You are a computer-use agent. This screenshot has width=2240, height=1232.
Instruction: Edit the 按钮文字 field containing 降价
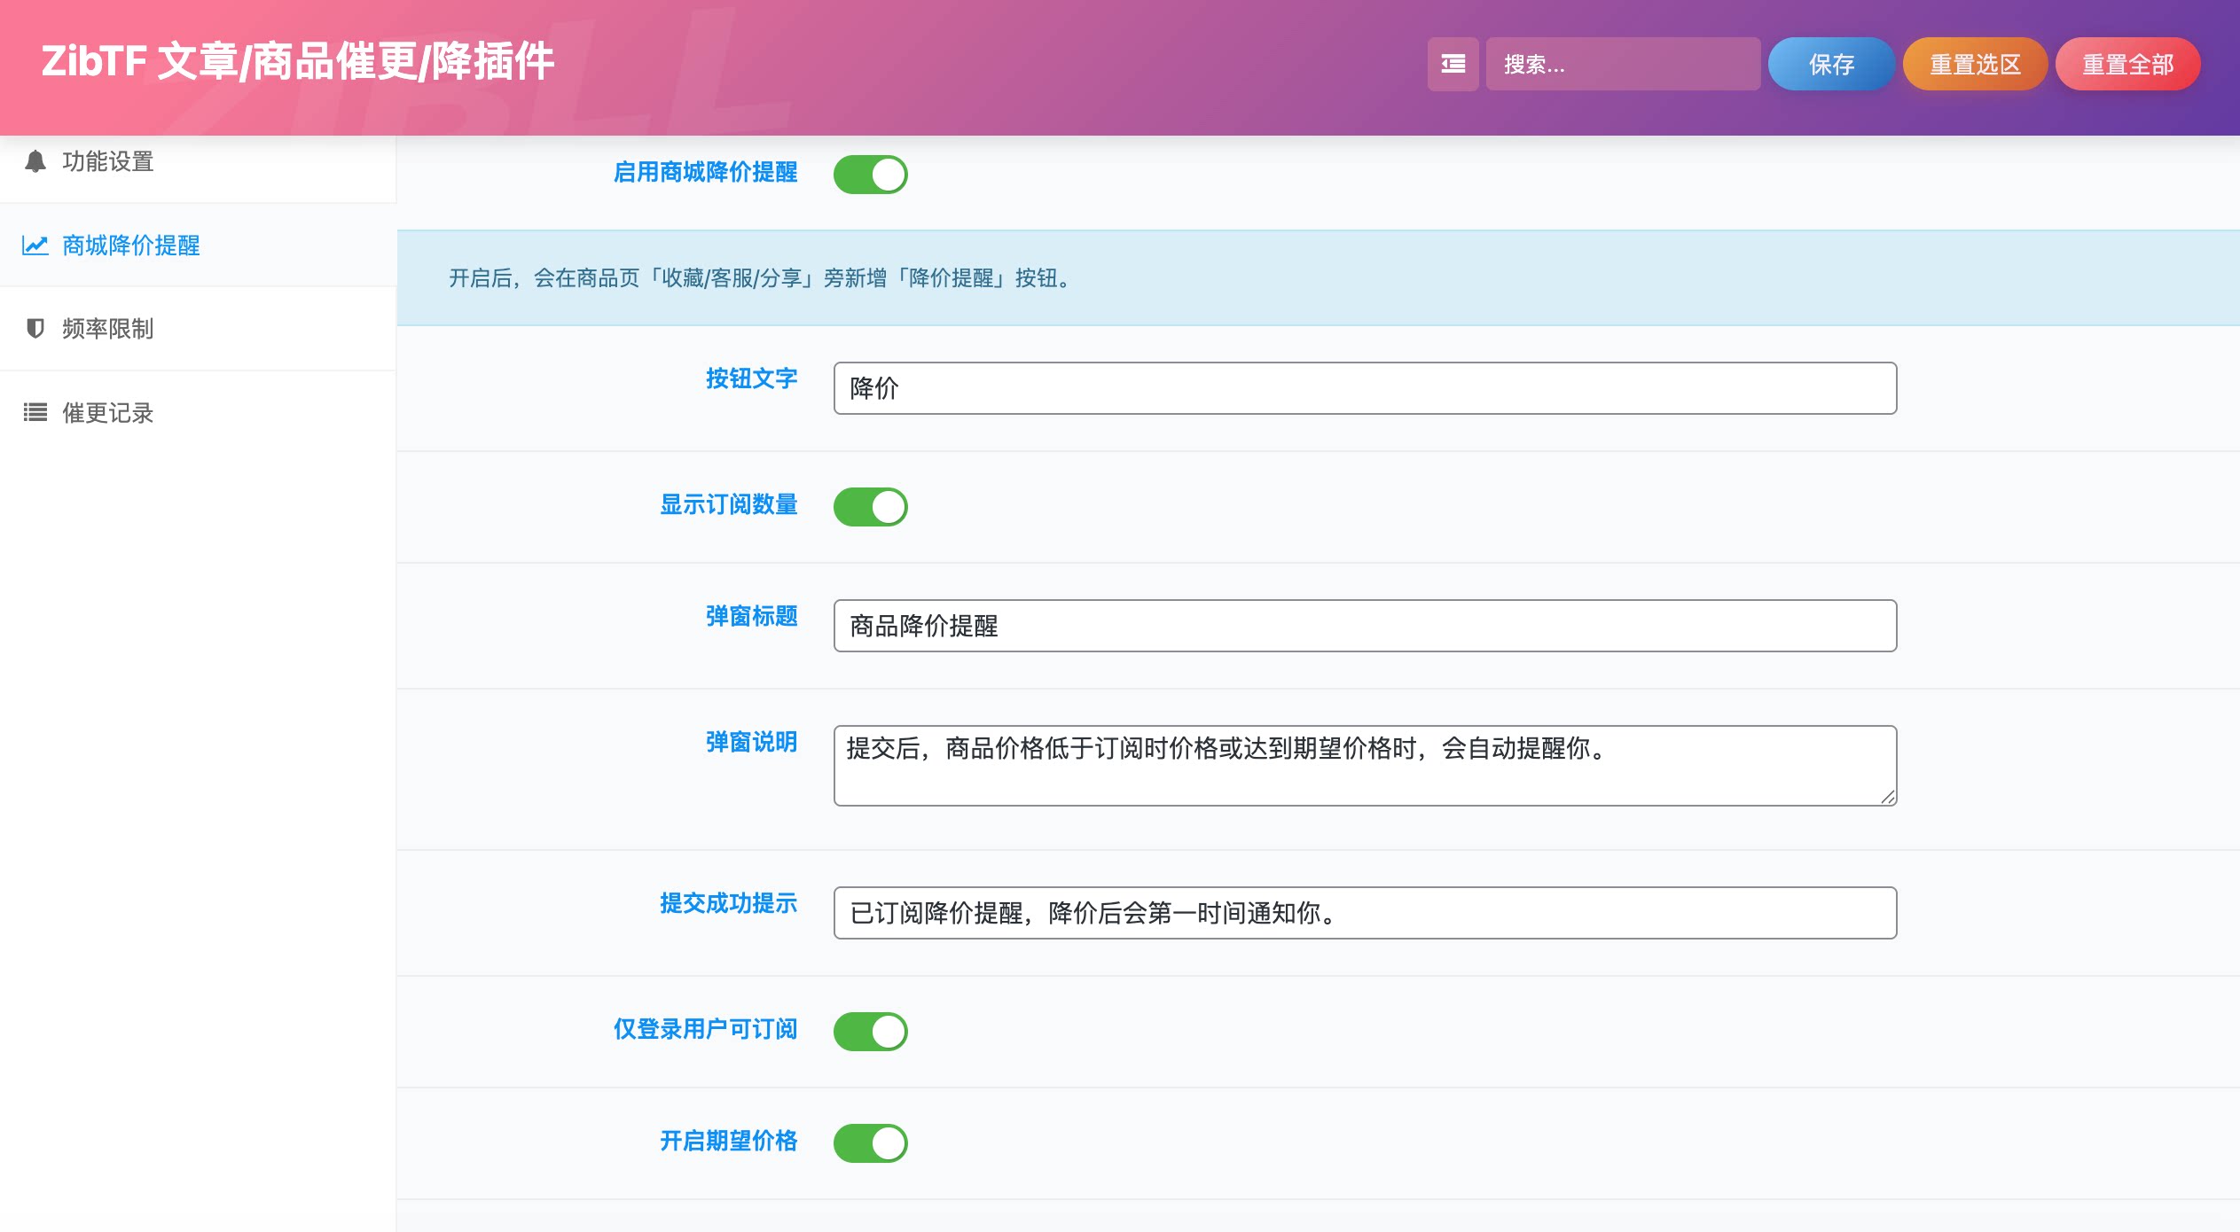tap(1363, 387)
